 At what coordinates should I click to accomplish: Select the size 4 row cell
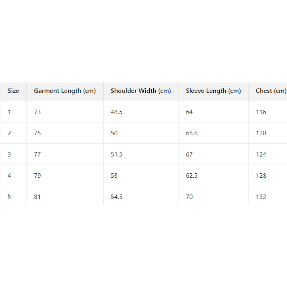[x=10, y=176]
